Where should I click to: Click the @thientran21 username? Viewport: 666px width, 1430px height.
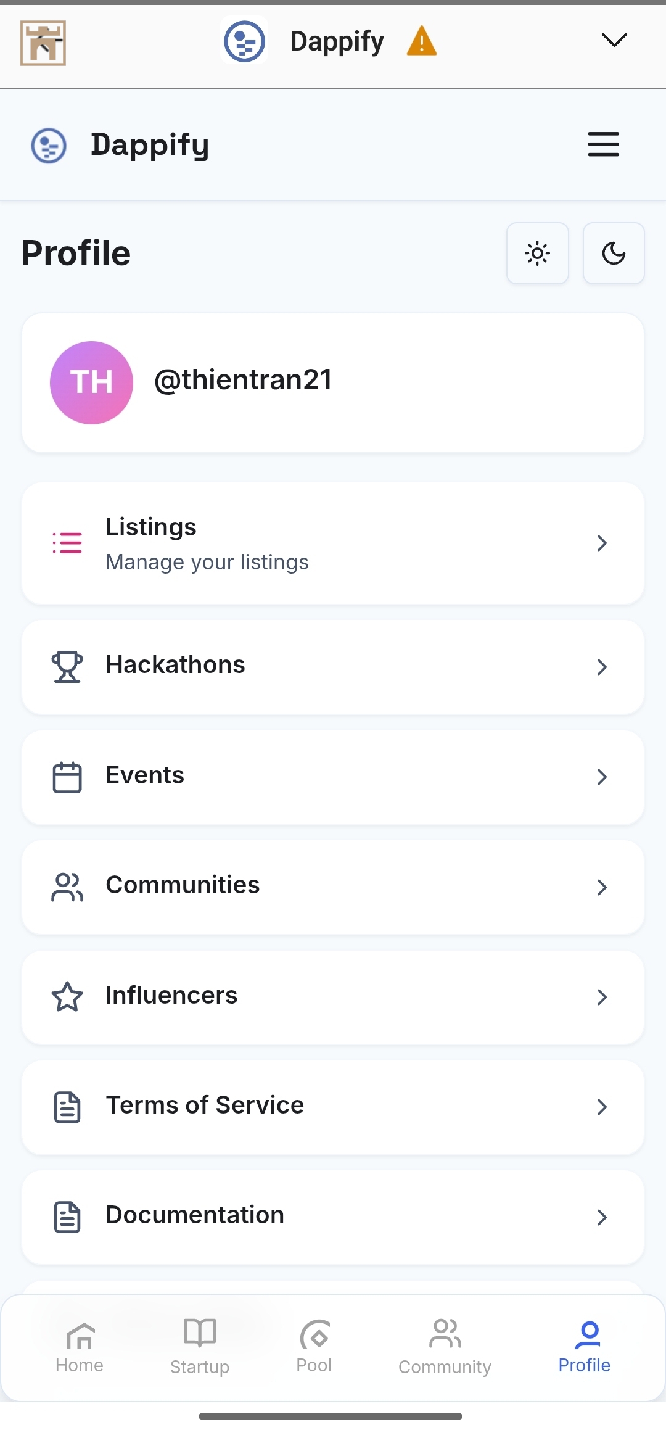(243, 380)
